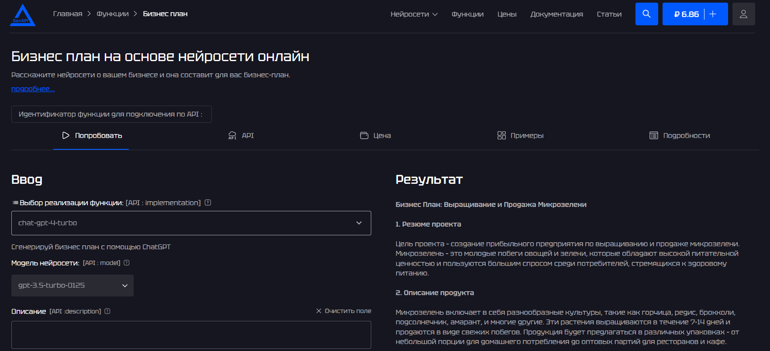The image size is (770, 351).
Task: Open Документация in the top menu
Action: pos(556,14)
